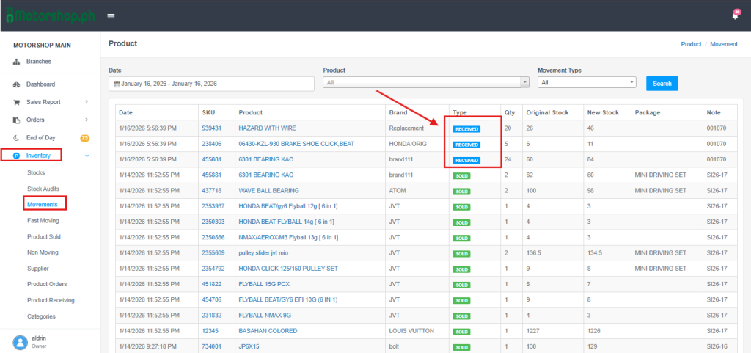Click the Date range input field

tap(211, 84)
